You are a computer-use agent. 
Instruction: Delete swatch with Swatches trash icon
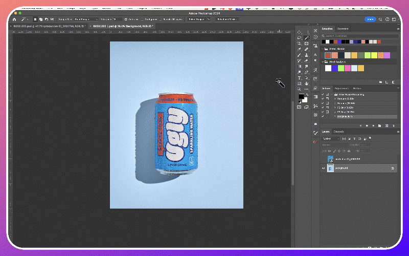[393, 82]
